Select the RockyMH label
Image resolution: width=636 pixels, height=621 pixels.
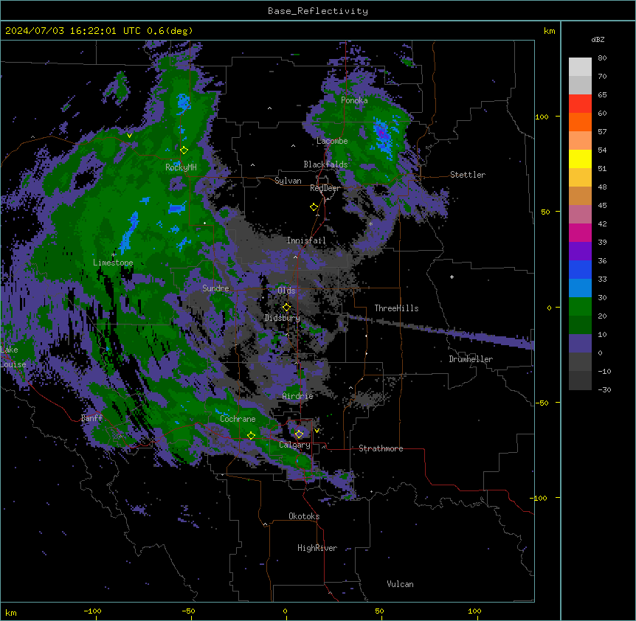coord(181,167)
